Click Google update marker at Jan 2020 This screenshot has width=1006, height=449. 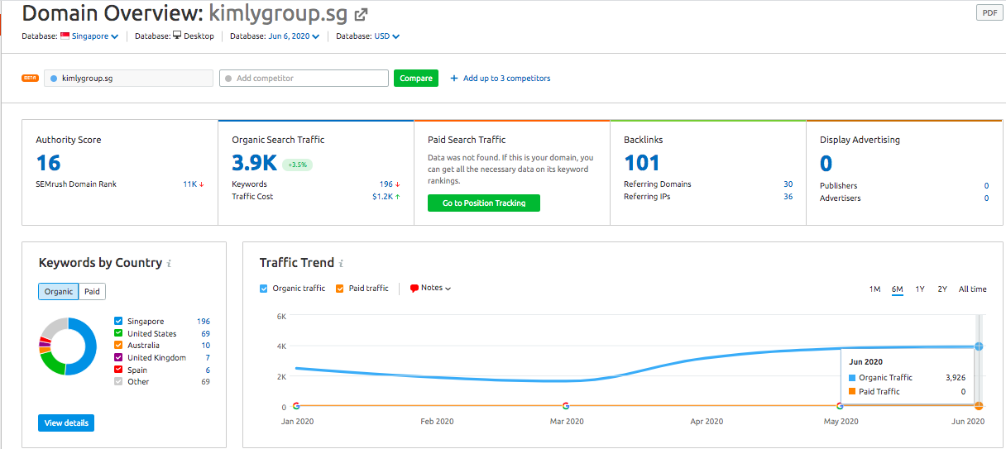(296, 406)
